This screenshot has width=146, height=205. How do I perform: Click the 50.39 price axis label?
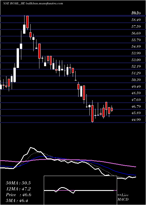136,80
